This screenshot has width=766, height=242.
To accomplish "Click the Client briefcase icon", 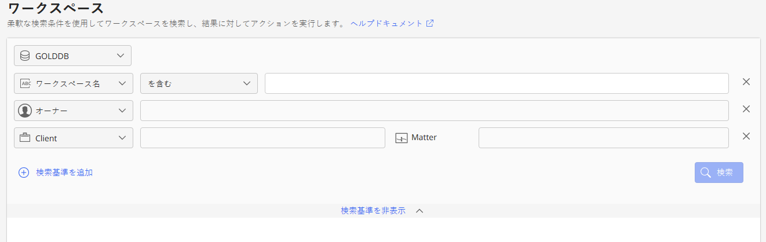I will (x=25, y=138).
